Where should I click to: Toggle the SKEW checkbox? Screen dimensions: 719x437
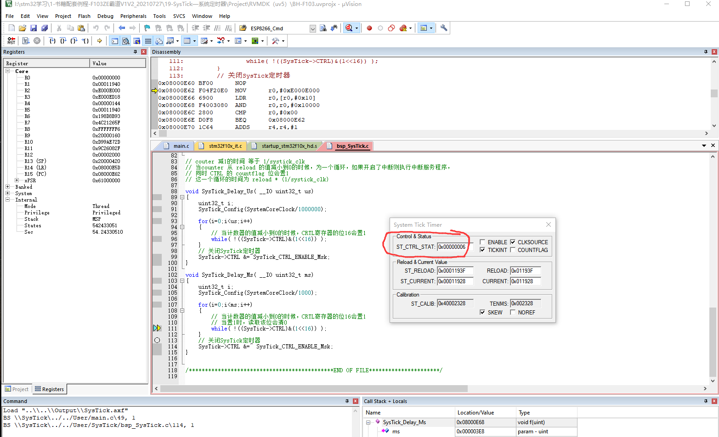482,312
